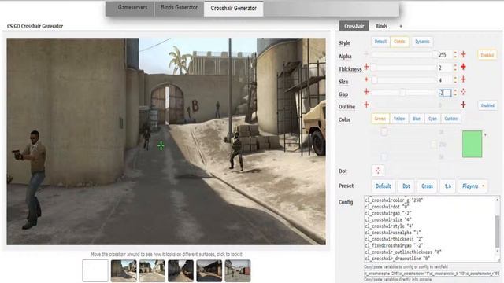Select the Default crosshair style
The width and height of the screenshot is (504, 283).
tap(380, 42)
